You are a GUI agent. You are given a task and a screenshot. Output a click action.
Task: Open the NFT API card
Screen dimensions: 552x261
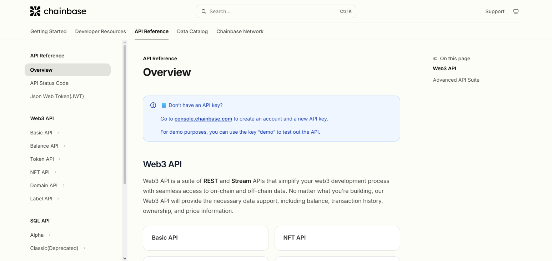pyautogui.click(x=337, y=238)
